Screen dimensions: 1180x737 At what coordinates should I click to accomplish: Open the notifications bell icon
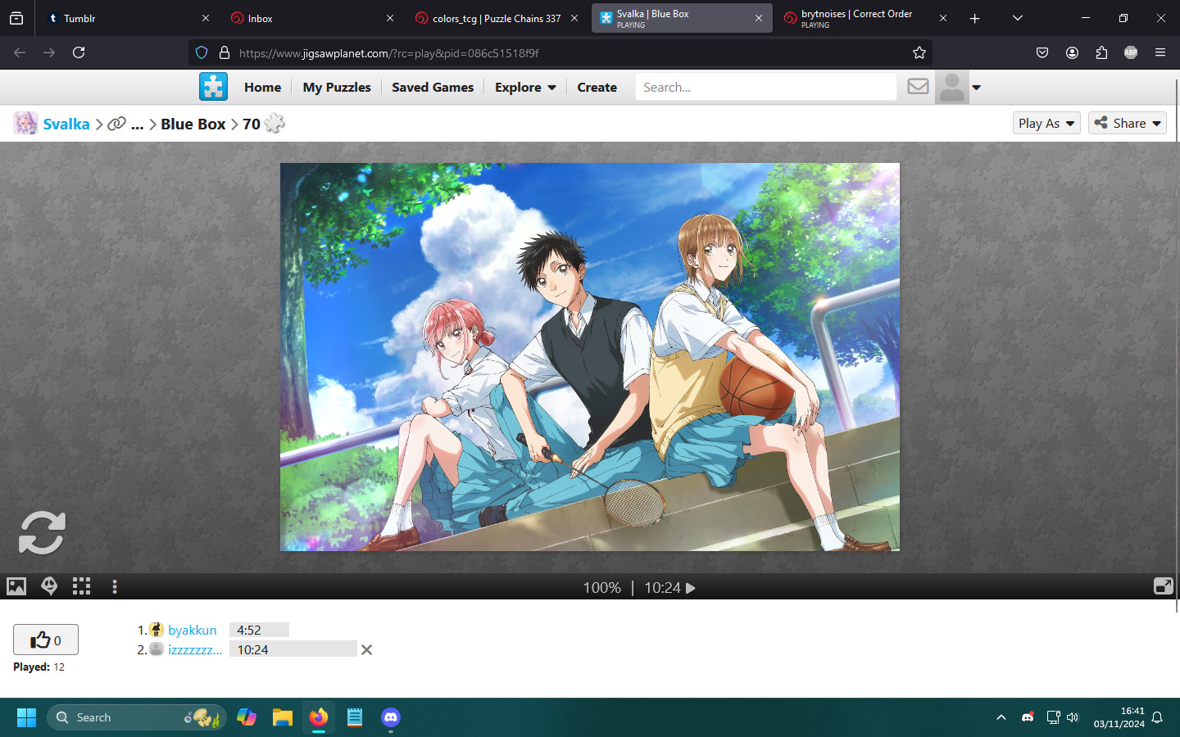[1157, 717]
